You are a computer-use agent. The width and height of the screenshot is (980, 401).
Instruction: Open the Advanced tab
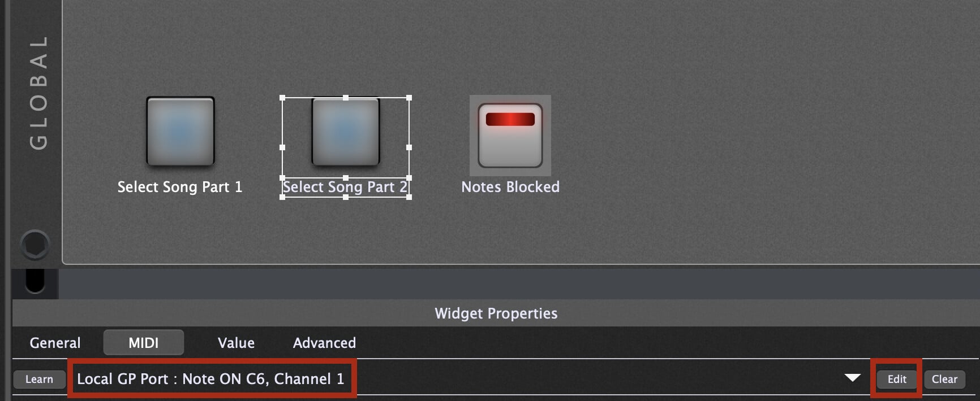(x=324, y=343)
